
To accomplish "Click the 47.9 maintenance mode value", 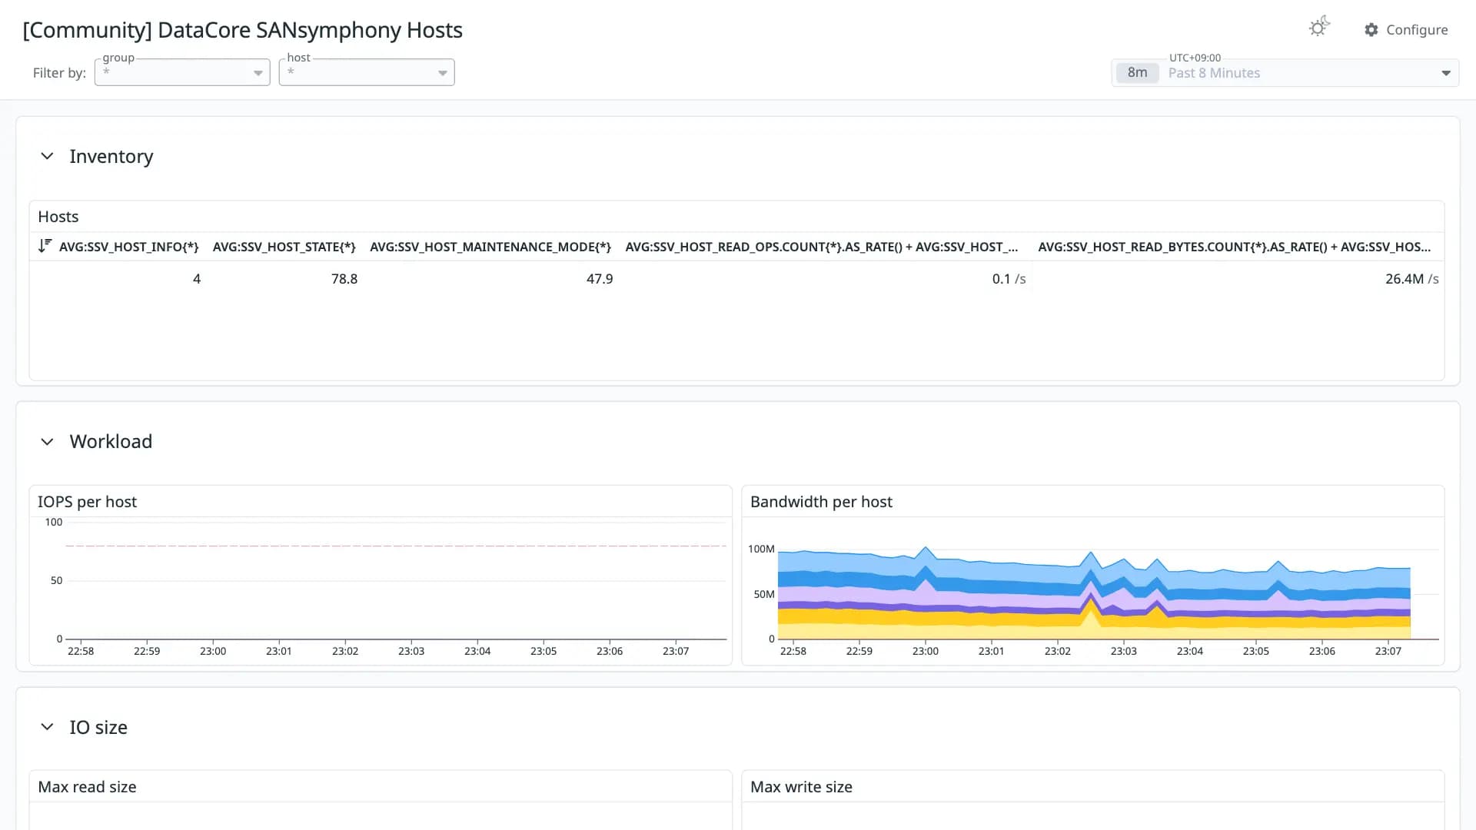I will tap(600, 279).
